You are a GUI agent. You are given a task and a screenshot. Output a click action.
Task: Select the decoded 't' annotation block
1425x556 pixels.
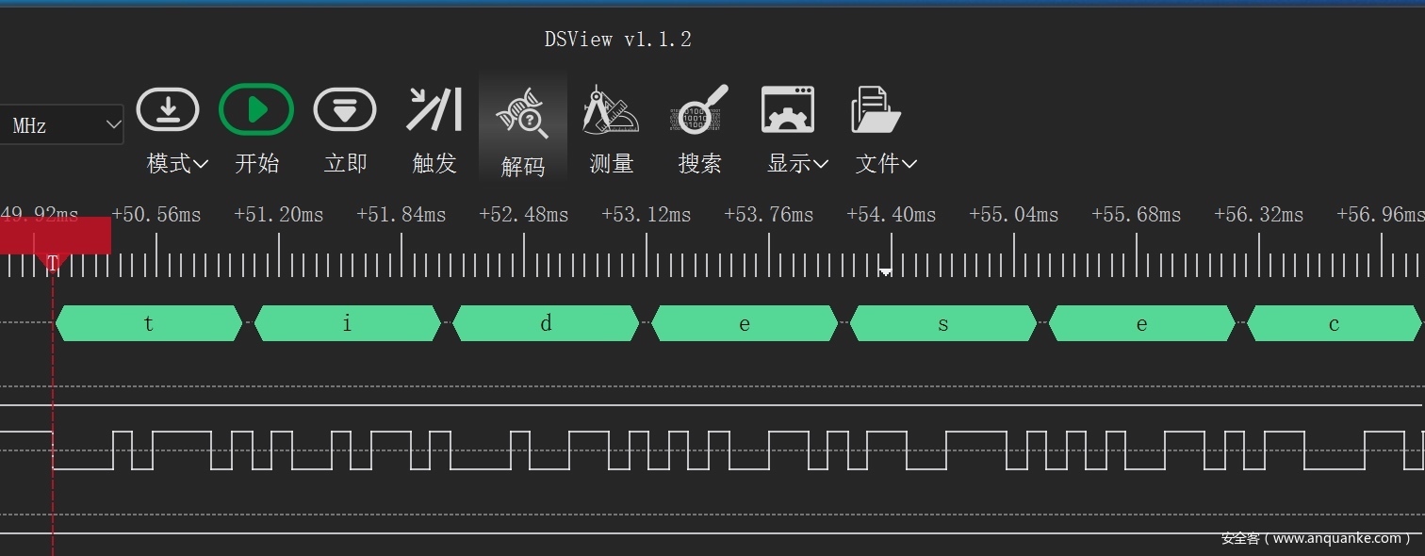coord(149,324)
